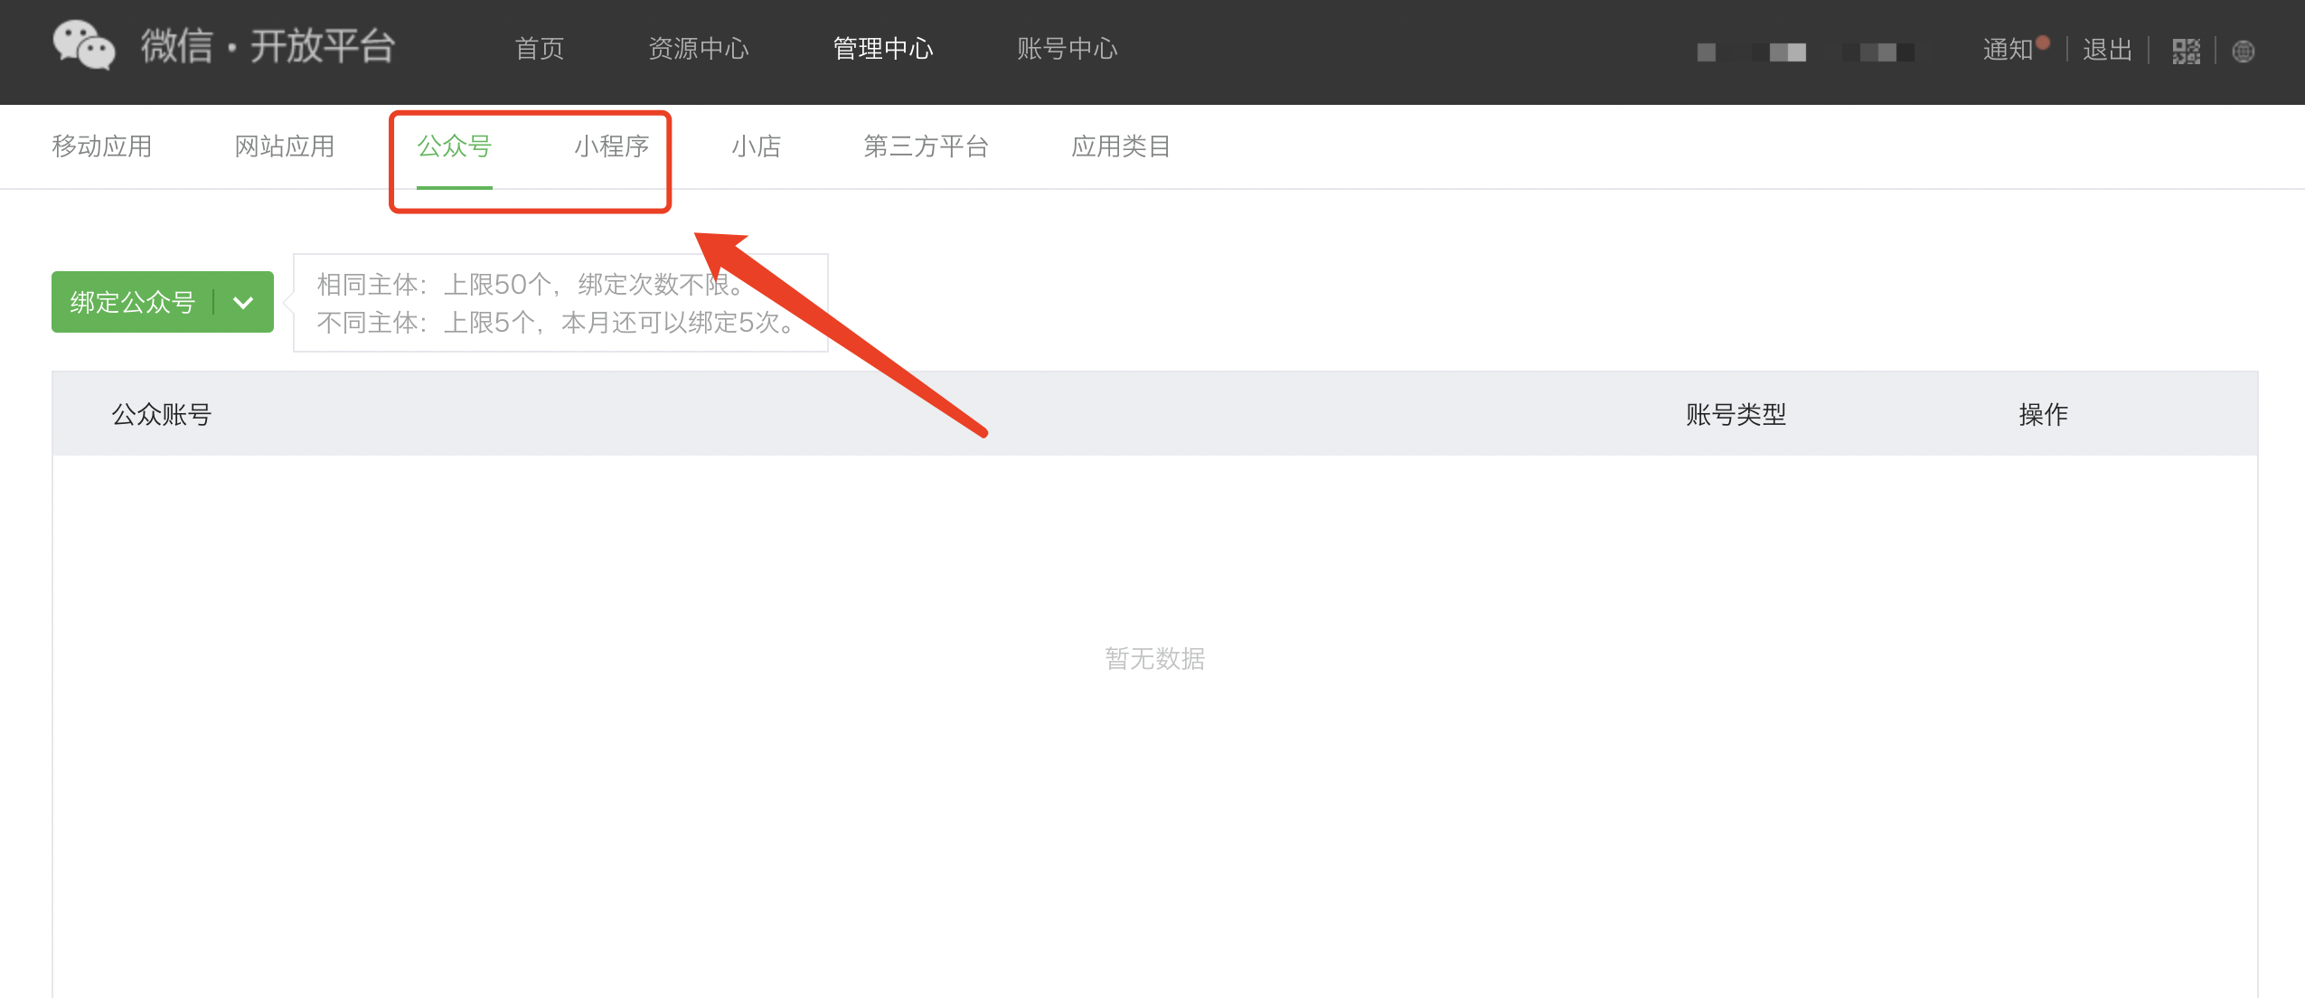
Task: Switch to the 网站应用 tab
Action: (x=285, y=146)
